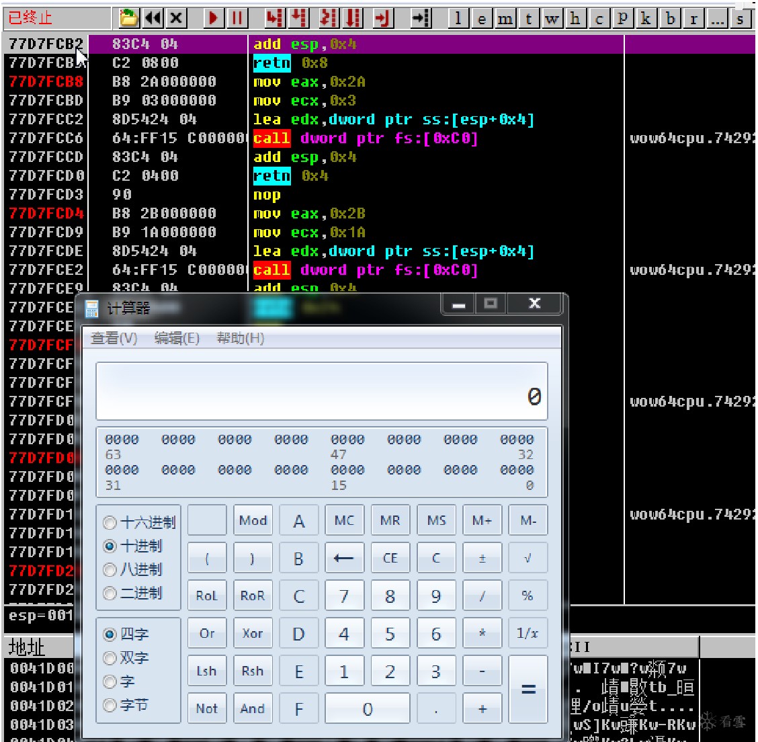Image resolution: width=758 pixels, height=742 pixels.
Task: Click hex digit F calculator button
Action: [x=299, y=708]
